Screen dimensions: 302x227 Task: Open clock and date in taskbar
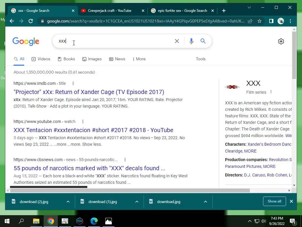277,221
